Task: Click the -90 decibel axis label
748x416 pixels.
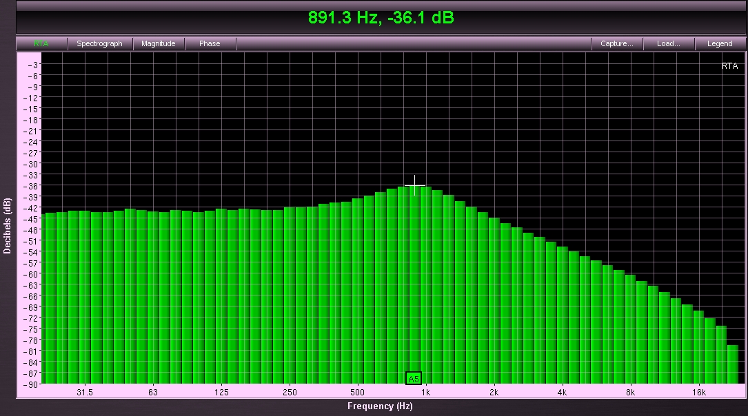Action: tap(32, 384)
